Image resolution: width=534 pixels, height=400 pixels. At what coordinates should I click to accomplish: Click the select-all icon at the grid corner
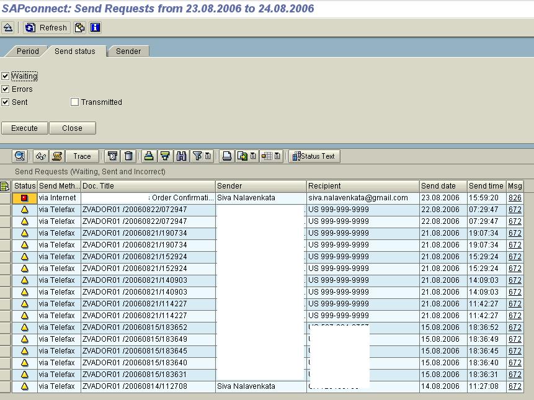[x=5, y=186]
